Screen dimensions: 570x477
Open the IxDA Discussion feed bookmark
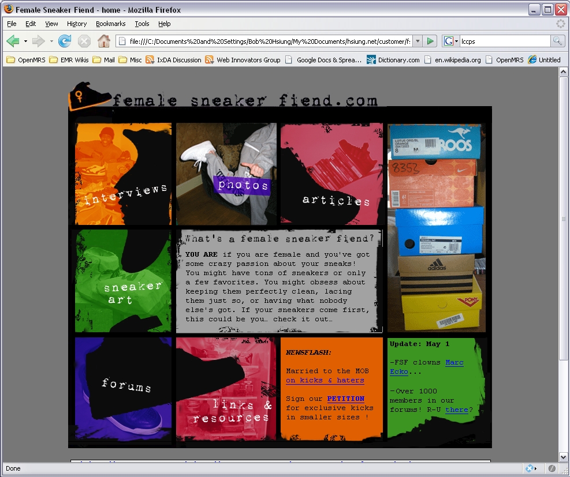pyautogui.click(x=174, y=60)
